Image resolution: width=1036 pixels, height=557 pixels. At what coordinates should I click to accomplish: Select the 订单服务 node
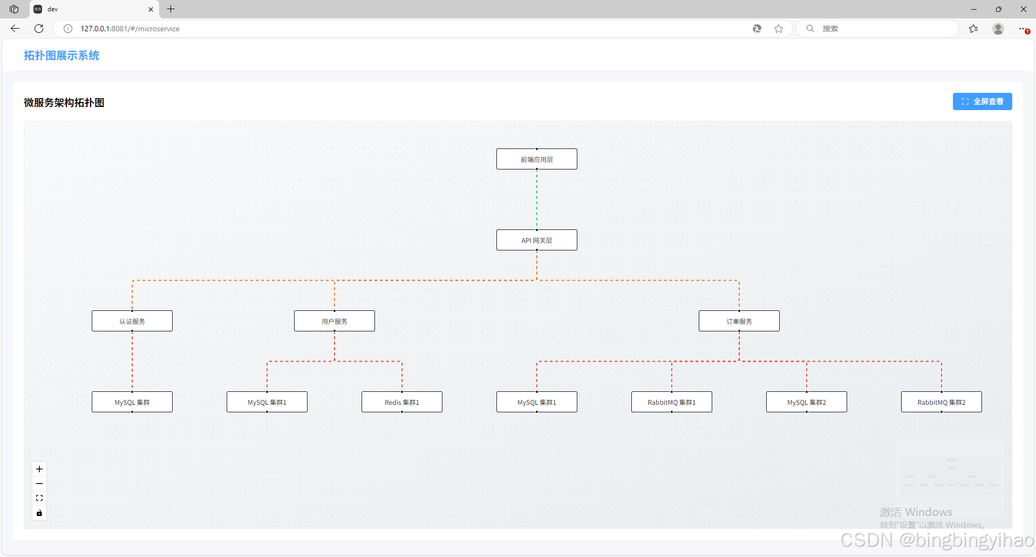tap(739, 321)
